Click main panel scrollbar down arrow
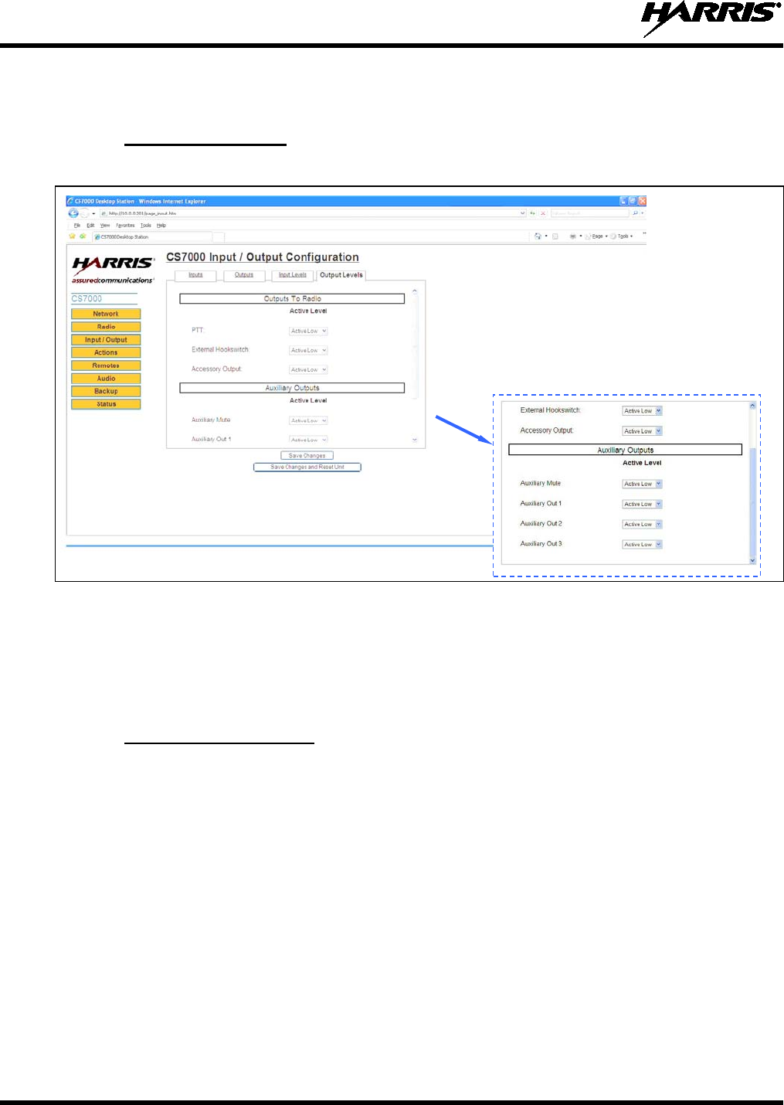 coord(415,440)
